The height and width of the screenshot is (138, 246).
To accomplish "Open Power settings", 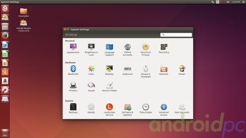I will (x=182, y=71).
